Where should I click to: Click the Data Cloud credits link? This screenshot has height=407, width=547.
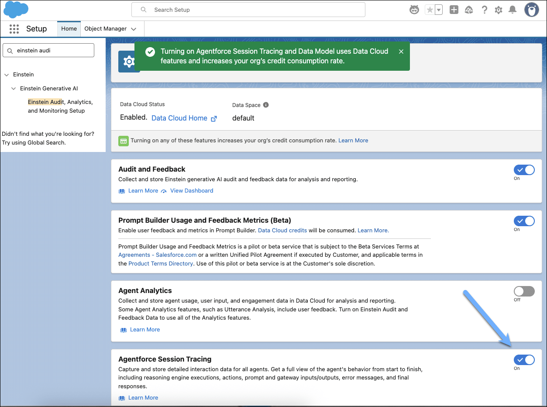[x=282, y=231]
